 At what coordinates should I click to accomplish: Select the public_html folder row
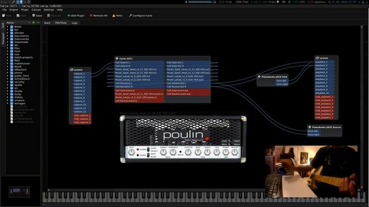(x=22, y=76)
